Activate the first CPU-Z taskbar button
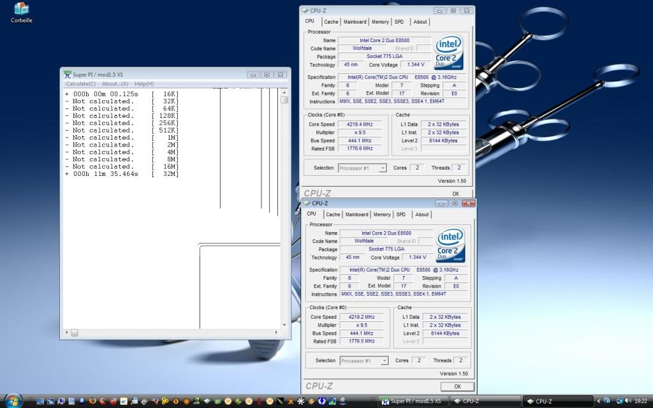This screenshot has height=408, width=653. coord(485,402)
